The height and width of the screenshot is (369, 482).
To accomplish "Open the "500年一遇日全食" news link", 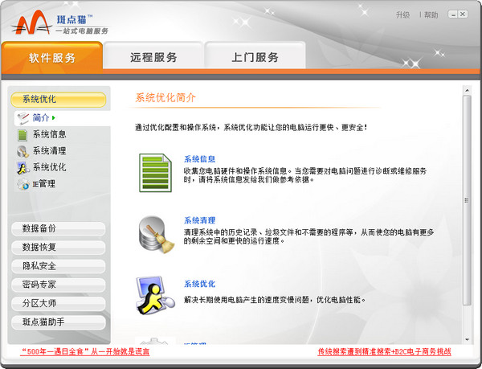I will tap(85, 351).
